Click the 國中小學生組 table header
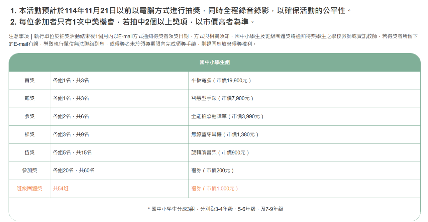 214,63
